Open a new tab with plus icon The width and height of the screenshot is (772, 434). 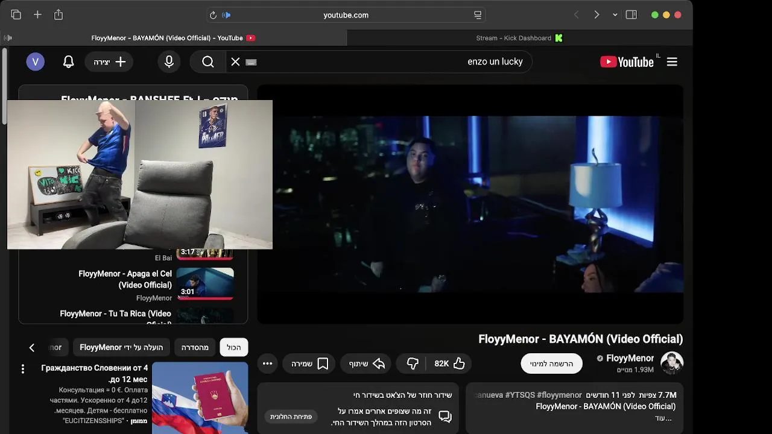point(37,15)
